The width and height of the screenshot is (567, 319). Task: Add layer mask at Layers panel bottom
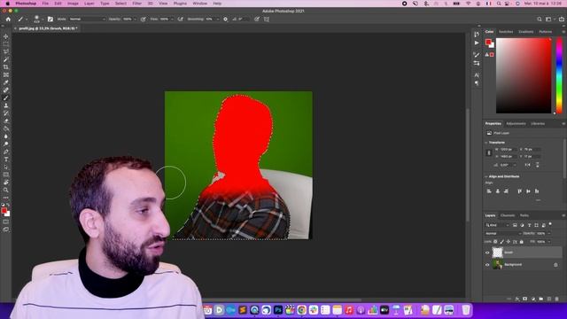coord(524,299)
